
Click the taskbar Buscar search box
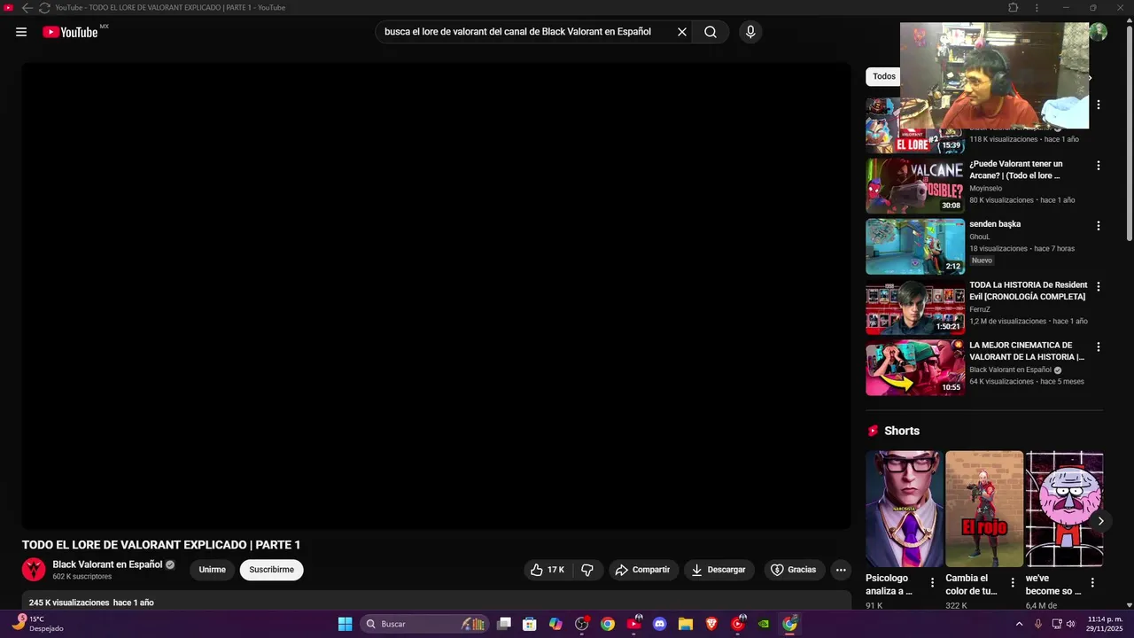423,624
